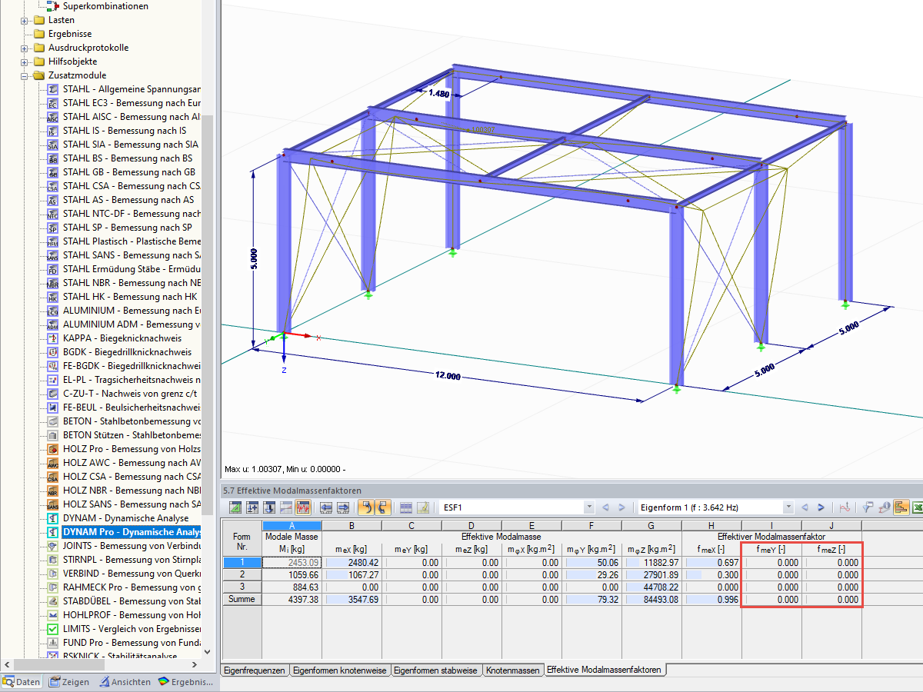Switch to Eigenformen knotenweise tab
This screenshot has width=923, height=692.
[341, 670]
